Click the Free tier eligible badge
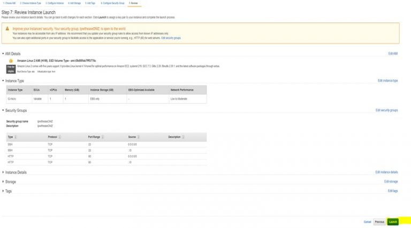Screen dimensions: 411x228 click(x=11, y=69)
